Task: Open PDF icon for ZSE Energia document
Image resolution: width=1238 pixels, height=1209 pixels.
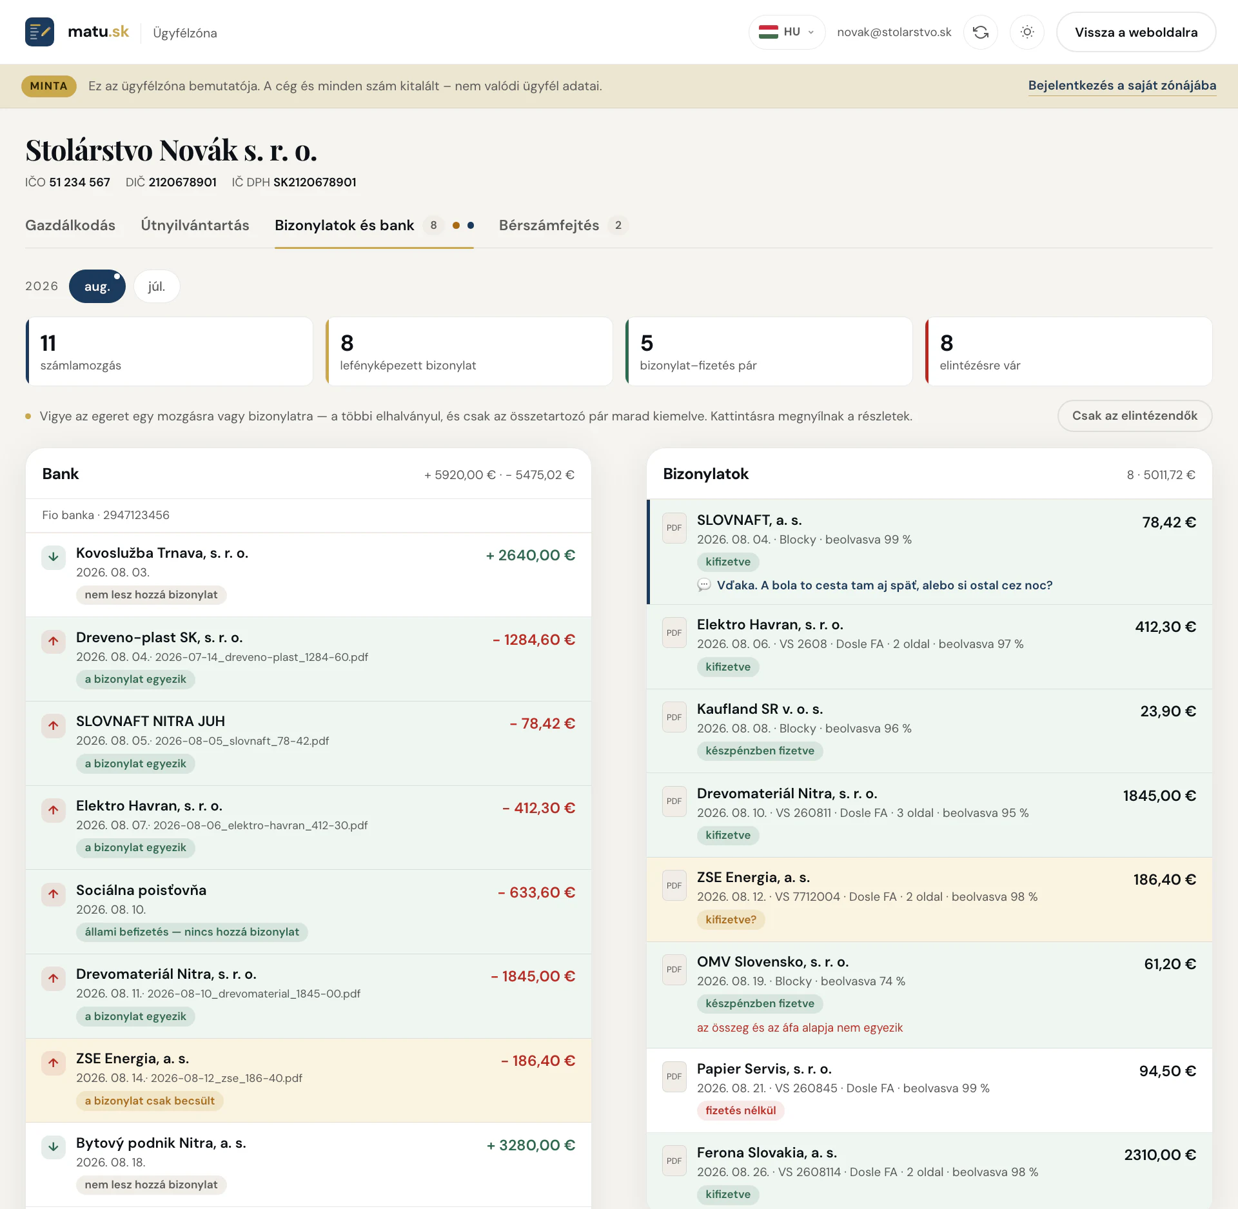Action: coord(674,885)
